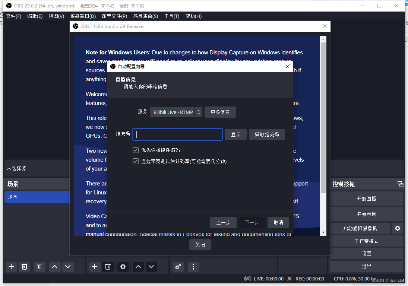Open the 文件(F) menu
Screen dimensions: 408x286
(13, 16)
